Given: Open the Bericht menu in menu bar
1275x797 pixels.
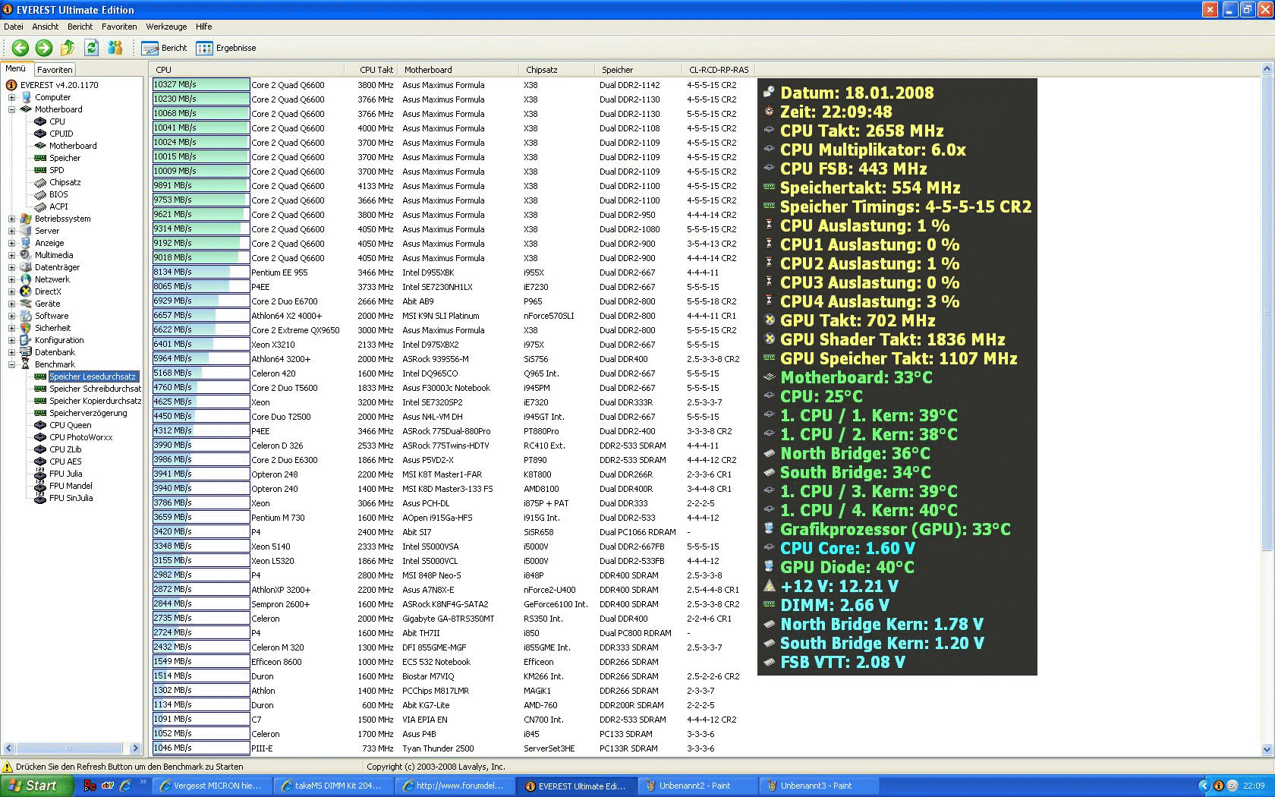Looking at the screenshot, I should [x=80, y=27].
